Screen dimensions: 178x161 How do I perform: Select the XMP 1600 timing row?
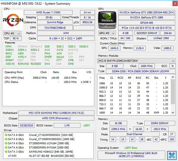pyautogui.click(x=134, y=113)
